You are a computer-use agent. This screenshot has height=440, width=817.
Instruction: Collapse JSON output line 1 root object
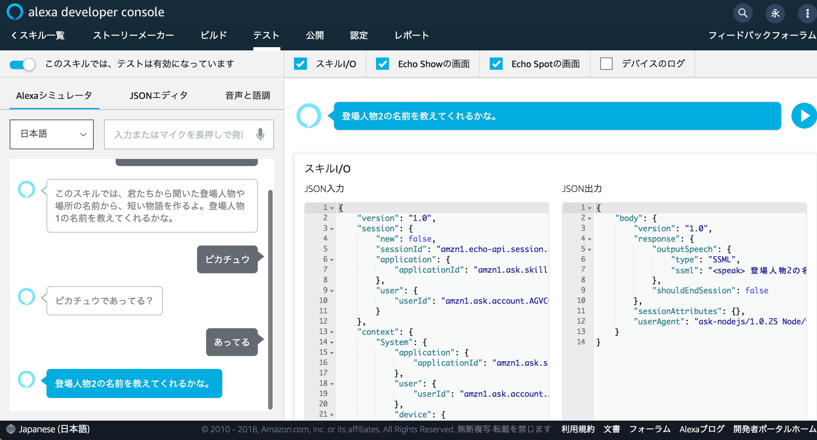pyautogui.click(x=590, y=208)
